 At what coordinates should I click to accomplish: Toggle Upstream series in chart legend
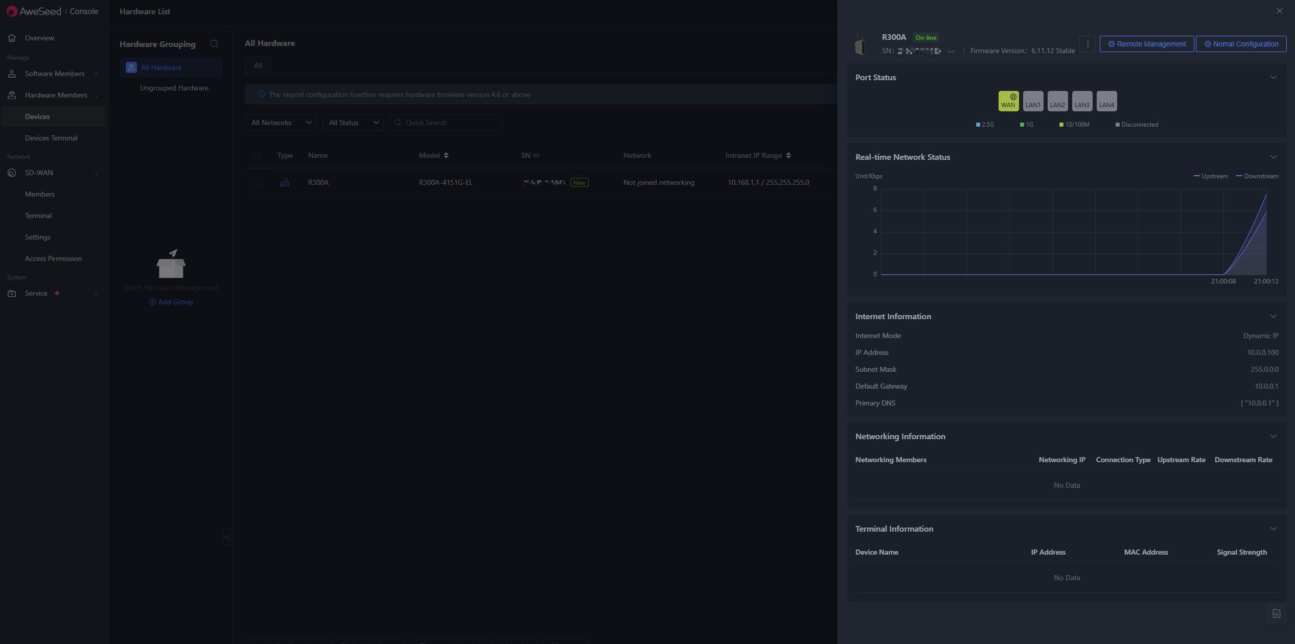(1210, 176)
